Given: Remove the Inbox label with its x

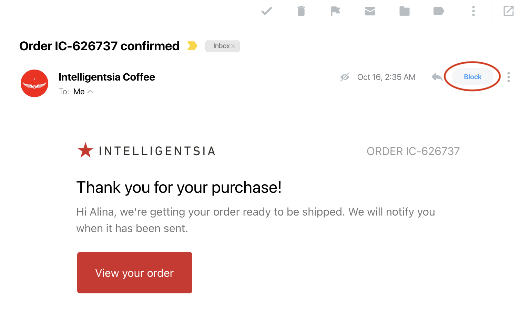Looking at the screenshot, I should coord(233,46).
